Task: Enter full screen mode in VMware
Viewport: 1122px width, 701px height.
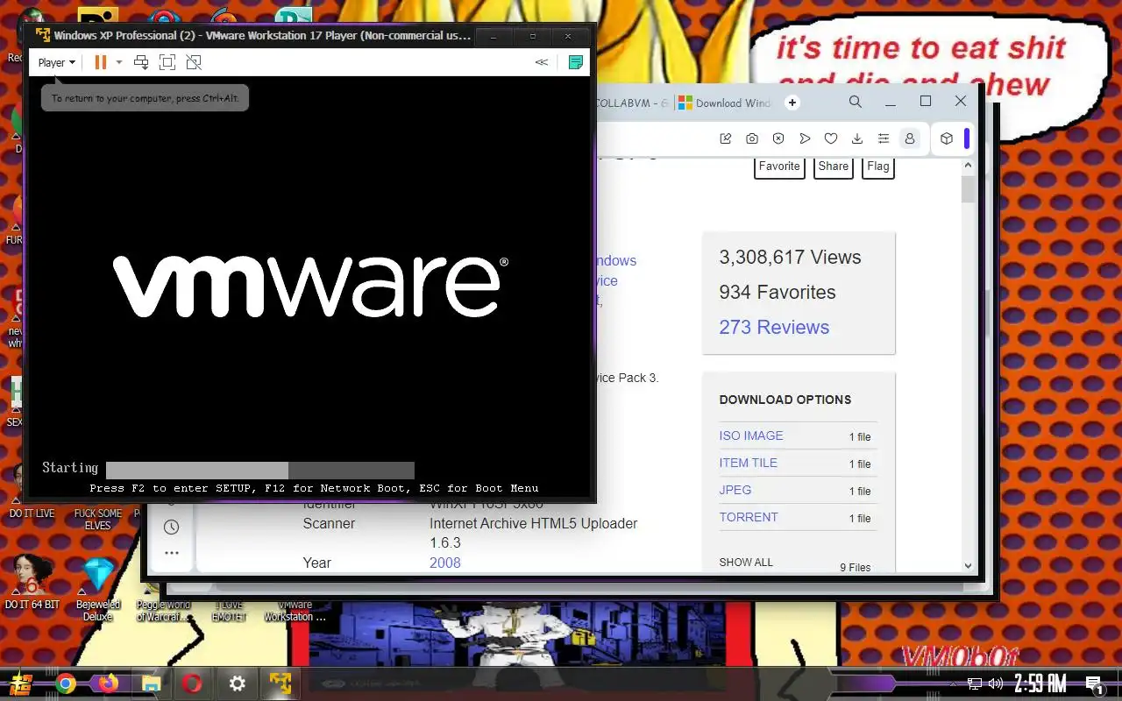Action: coord(167,62)
